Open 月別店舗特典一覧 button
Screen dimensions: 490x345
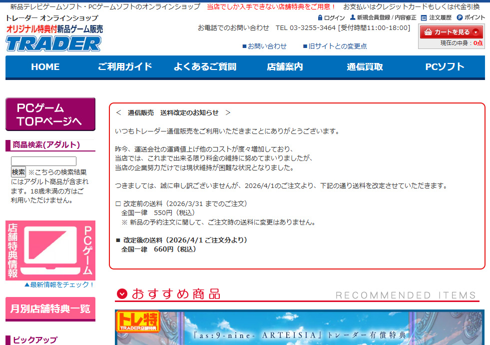click(x=50, y=308)
